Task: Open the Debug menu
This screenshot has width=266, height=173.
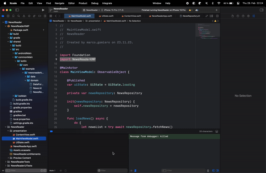Action: point(95,3)
